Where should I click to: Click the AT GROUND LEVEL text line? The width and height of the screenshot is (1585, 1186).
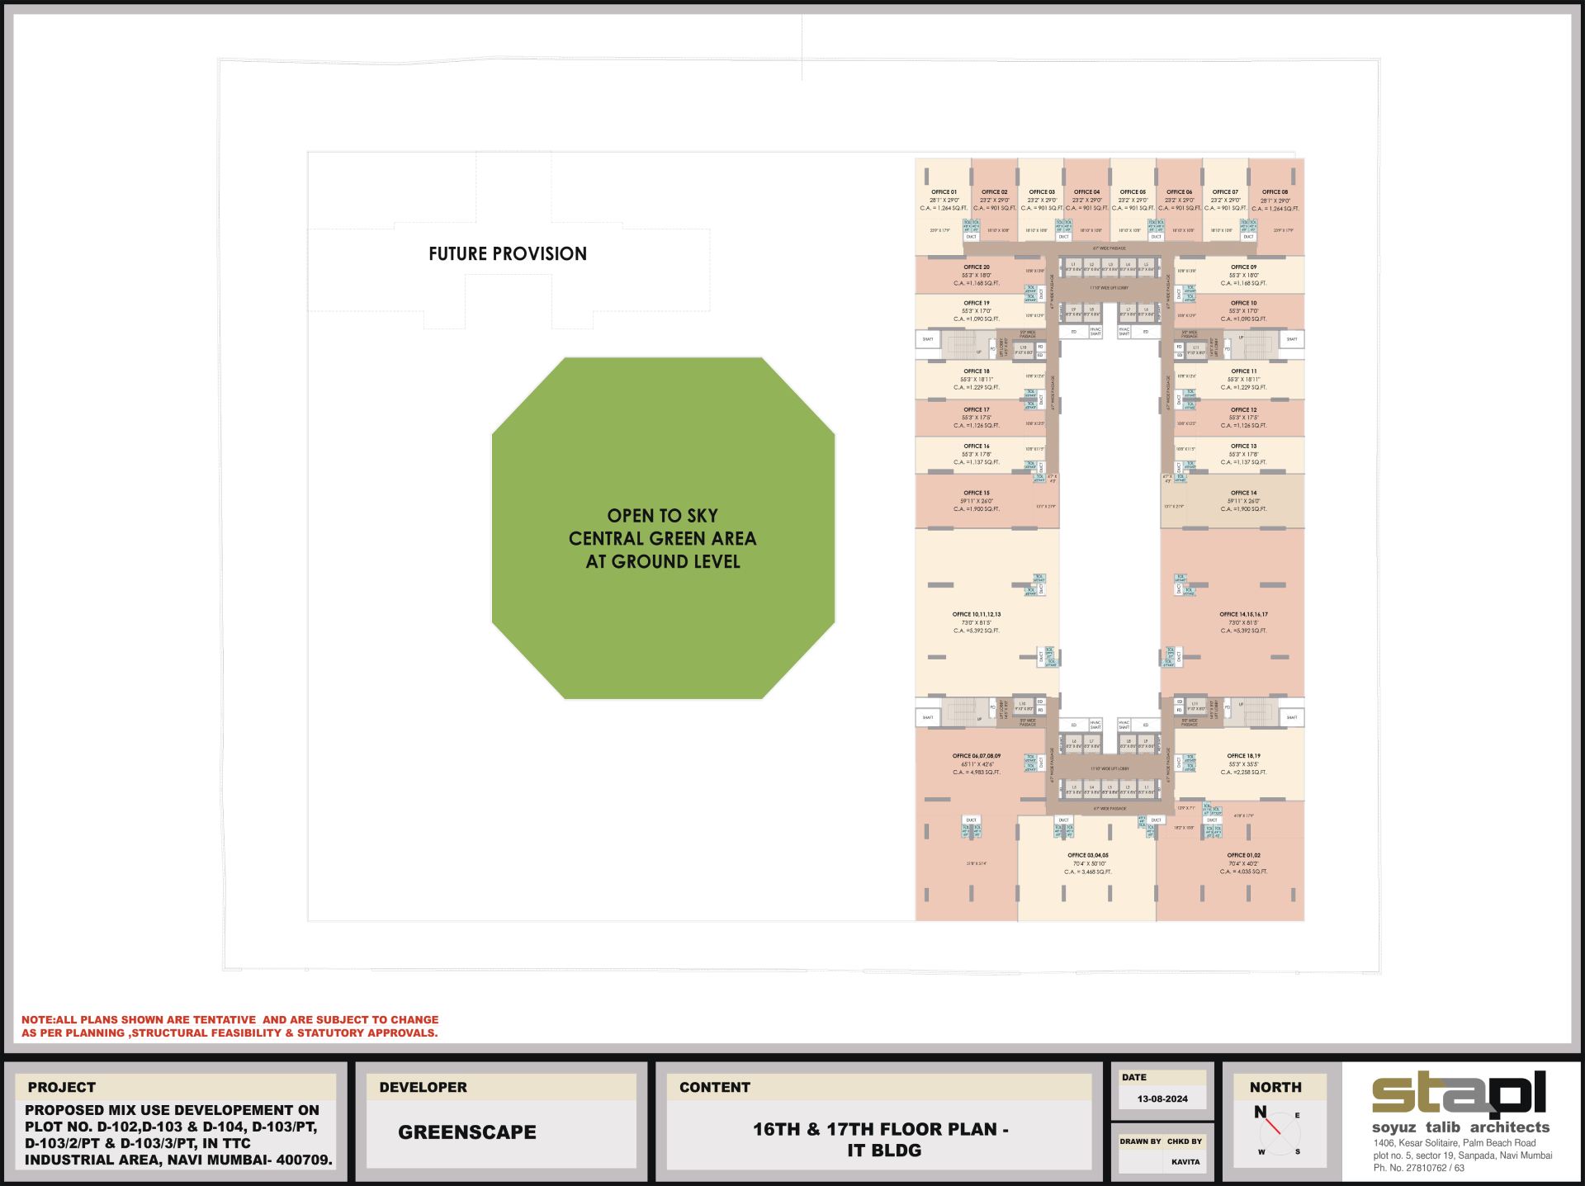tap(663, 562)
